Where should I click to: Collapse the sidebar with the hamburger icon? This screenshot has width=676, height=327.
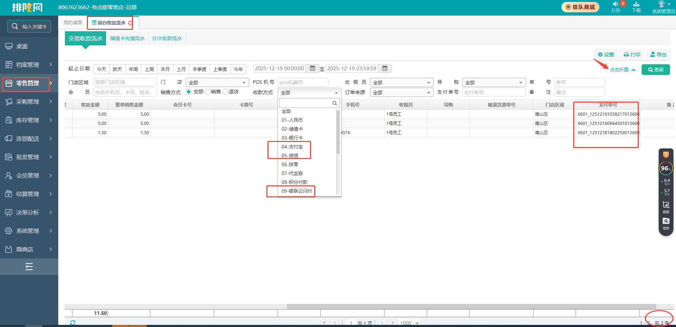pyautogui.click(x=29, y=267)
